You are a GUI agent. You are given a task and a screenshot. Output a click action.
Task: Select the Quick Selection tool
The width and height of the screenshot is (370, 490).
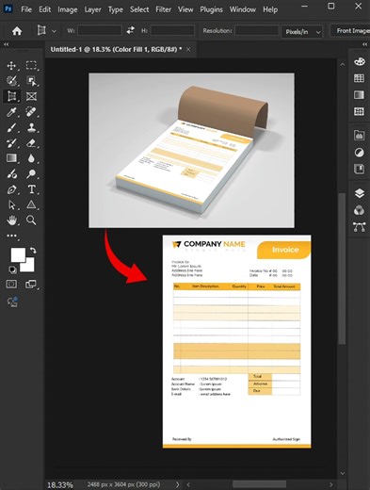click(x=11, y=81)
